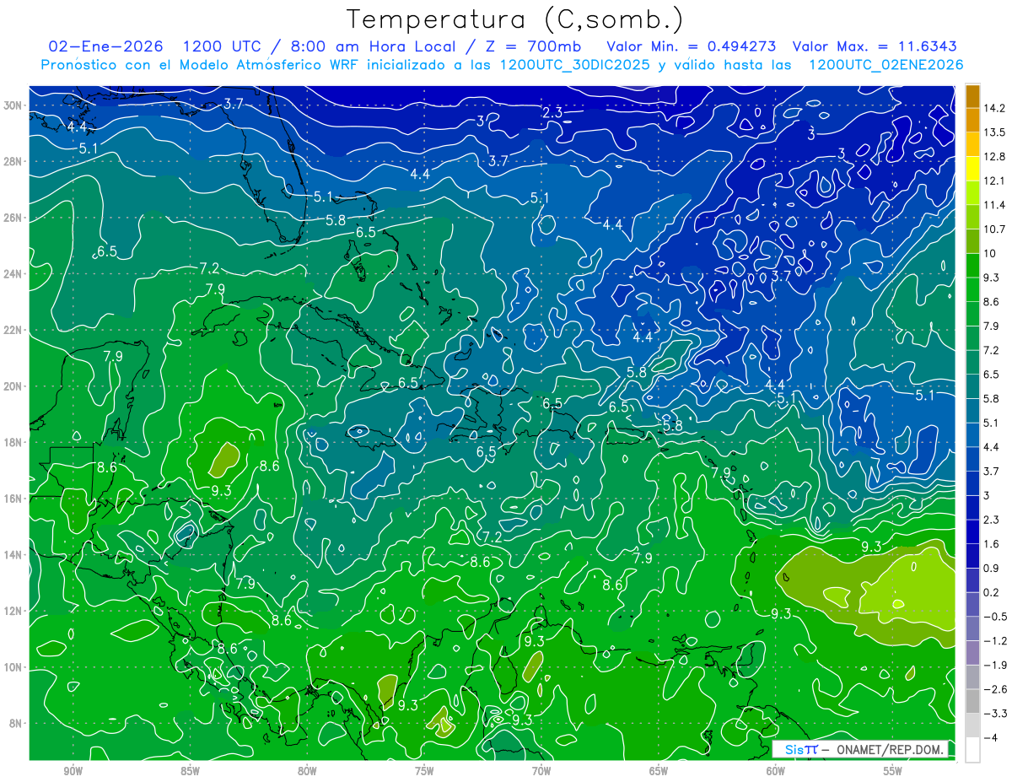Click the pressure level text "Z = 700mb"
Screen dimensions: 1012x782
tap(535, 46)
